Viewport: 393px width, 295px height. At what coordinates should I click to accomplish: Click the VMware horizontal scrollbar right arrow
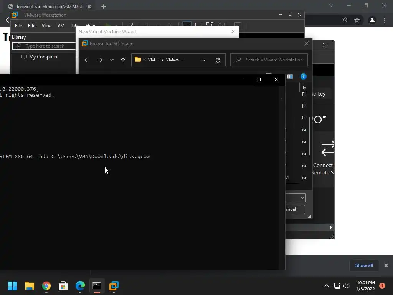pos(331,227)
